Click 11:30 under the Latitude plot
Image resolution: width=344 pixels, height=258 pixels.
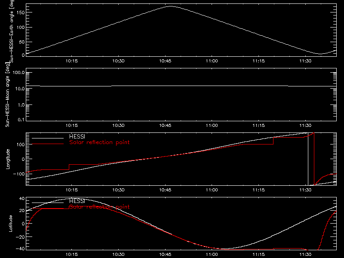[305, 255]
